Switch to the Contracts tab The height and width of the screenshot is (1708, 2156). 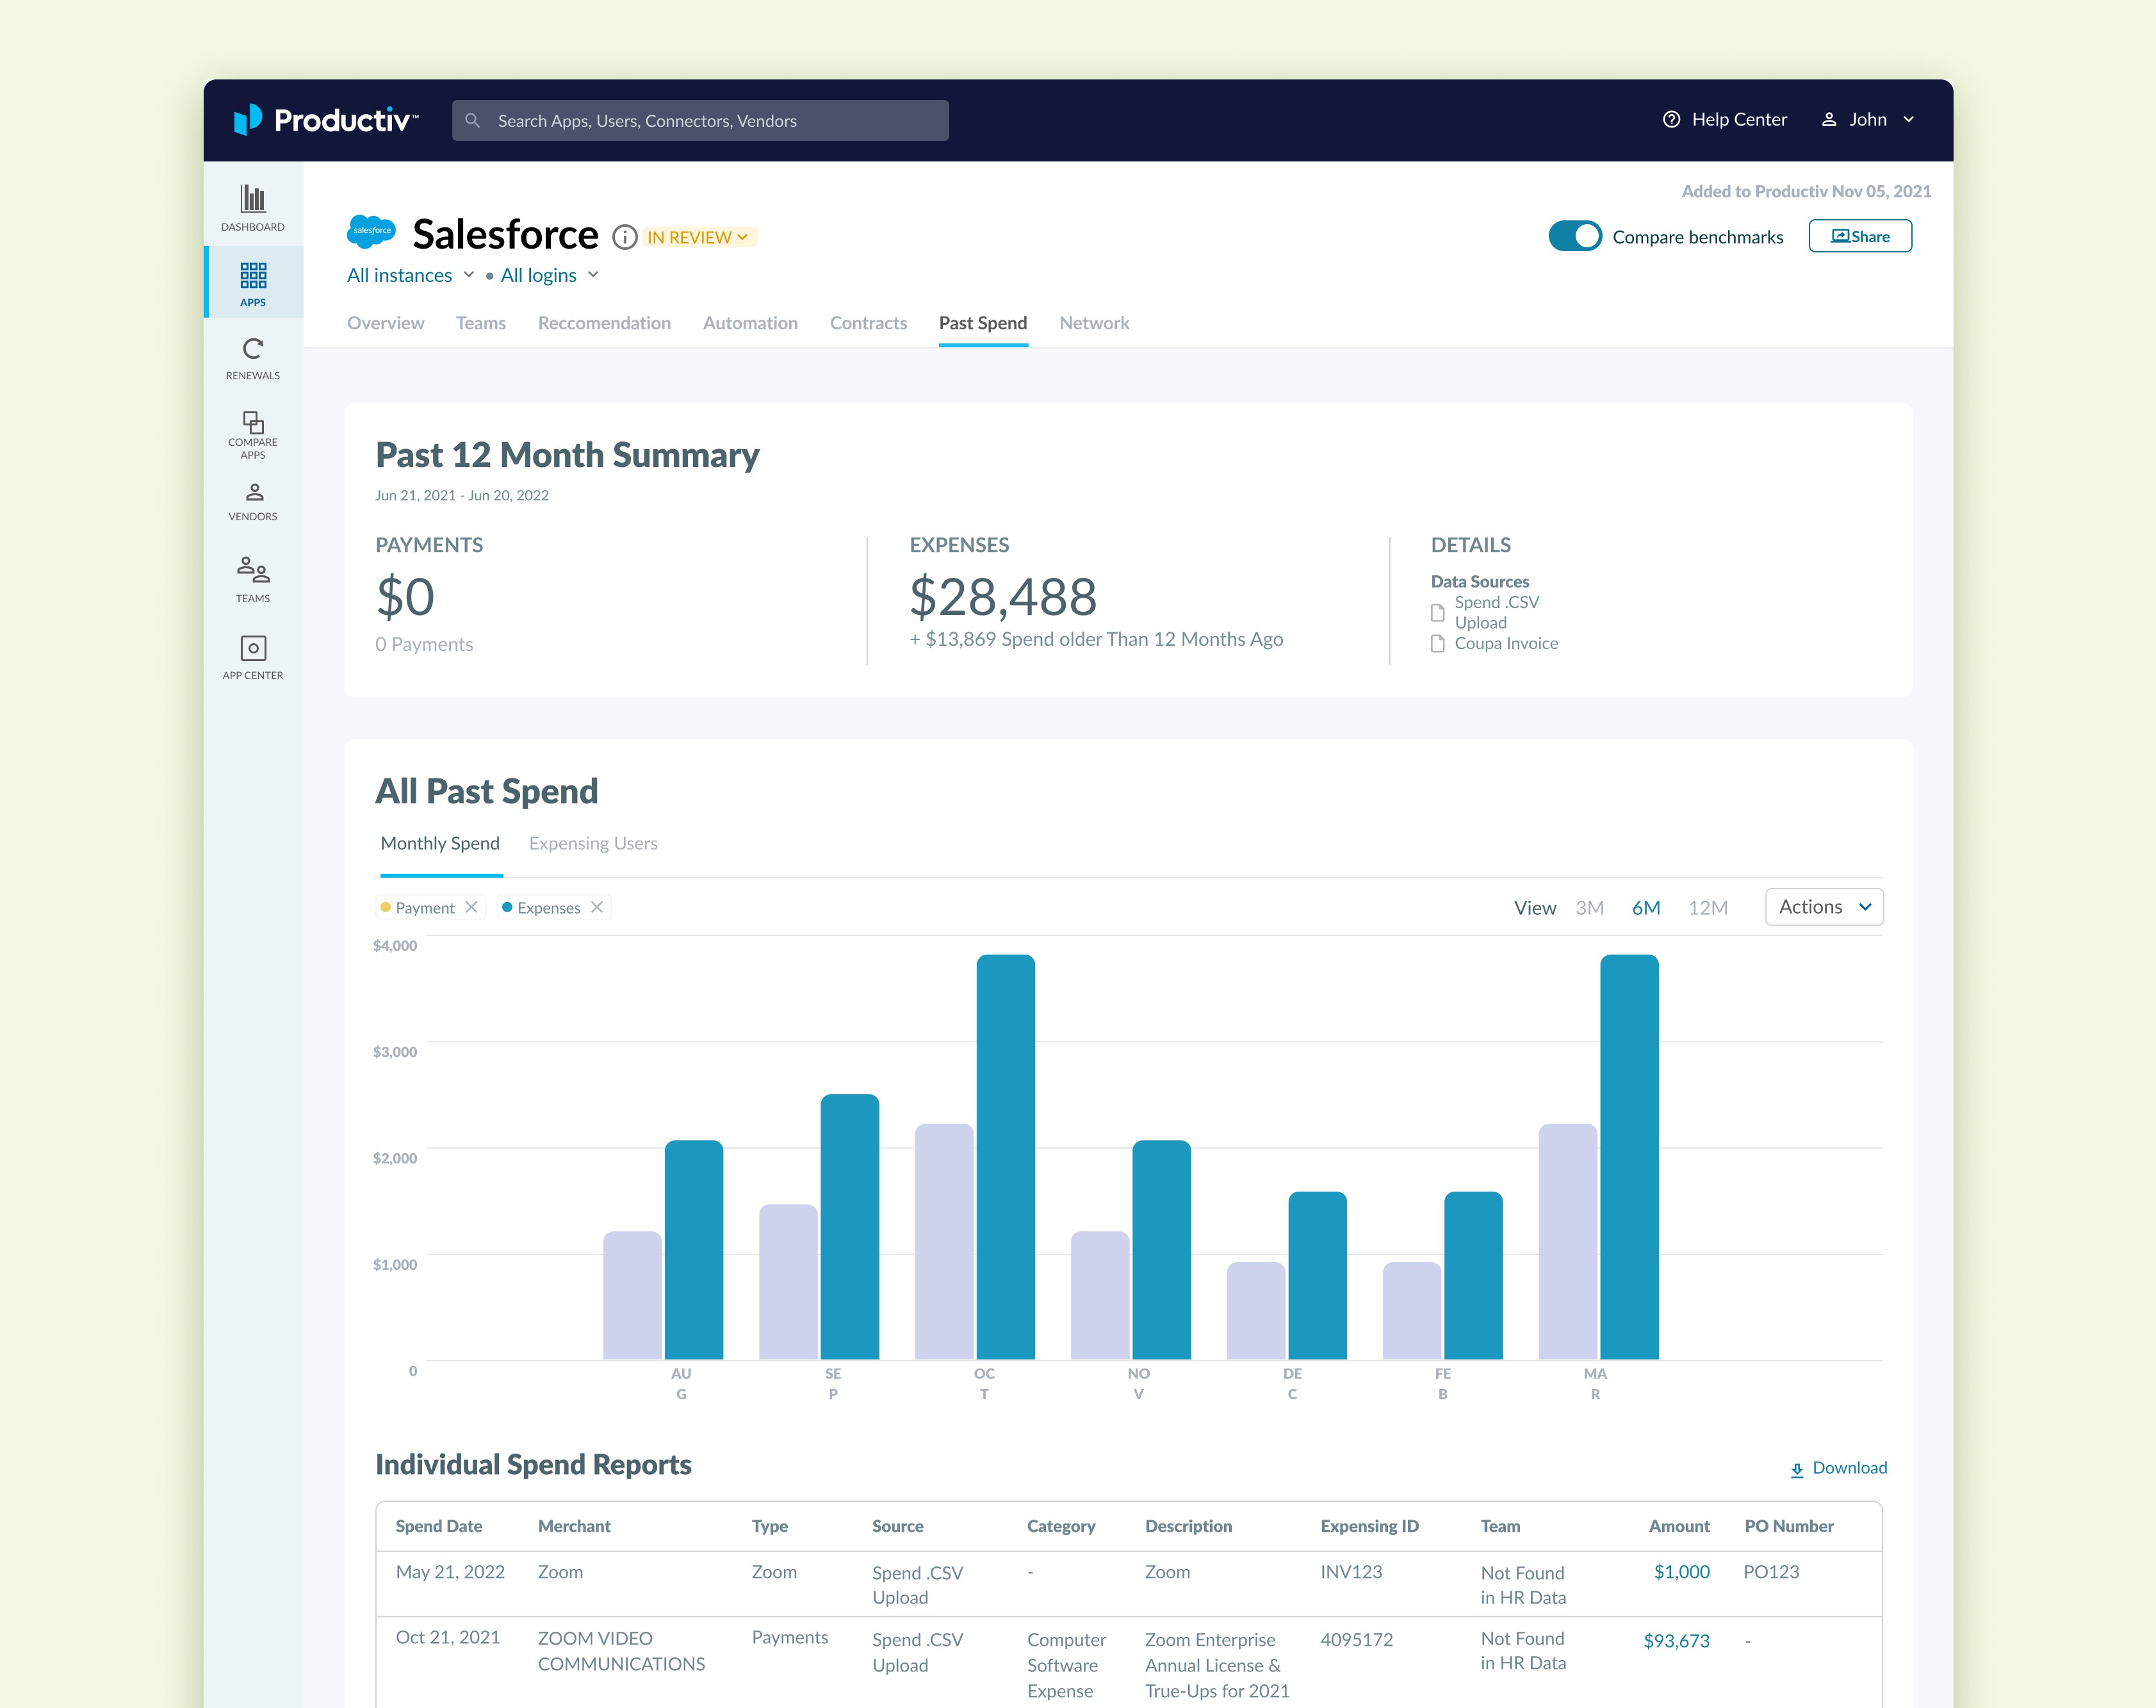pos(869,323)
